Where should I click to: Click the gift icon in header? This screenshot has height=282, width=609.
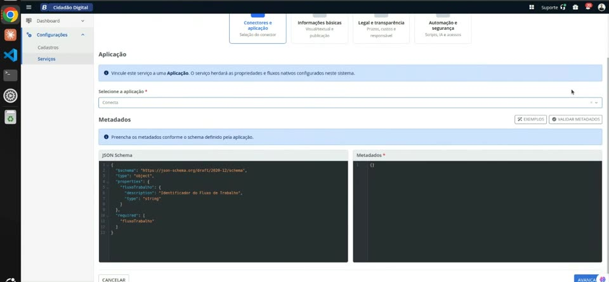[575, 7]
